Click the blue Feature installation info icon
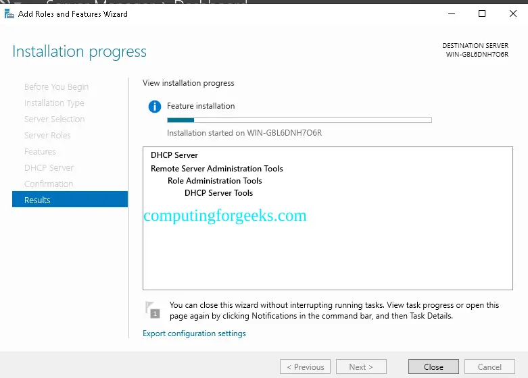The image size is (528, 378). click(x=155, y=106)
